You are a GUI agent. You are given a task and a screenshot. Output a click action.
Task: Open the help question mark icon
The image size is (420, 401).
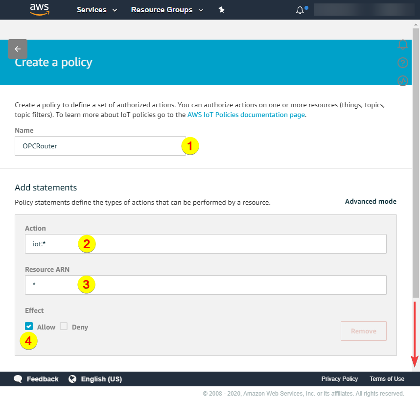coord(402,63)
